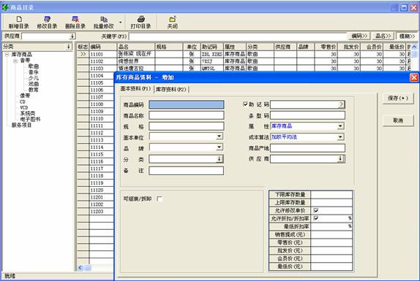
Task: Collapse the 库存商品 tree node
Action: tap(7, 55)
